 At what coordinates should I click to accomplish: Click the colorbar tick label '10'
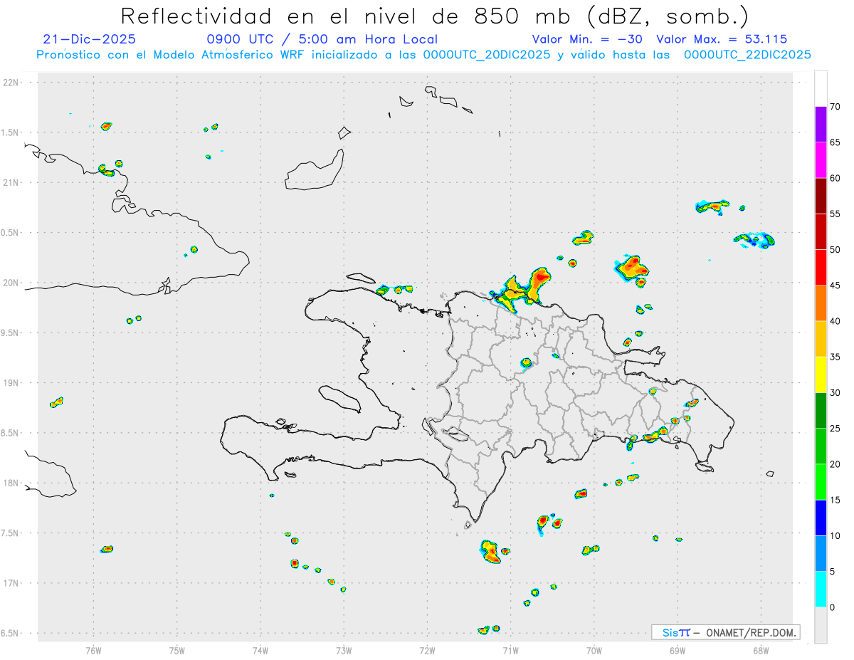coord(835,536)
